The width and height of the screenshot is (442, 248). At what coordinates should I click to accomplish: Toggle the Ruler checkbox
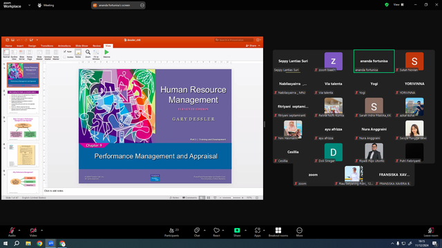(65, 52)
